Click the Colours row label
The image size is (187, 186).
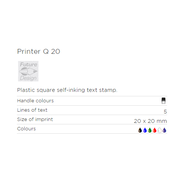27,128
